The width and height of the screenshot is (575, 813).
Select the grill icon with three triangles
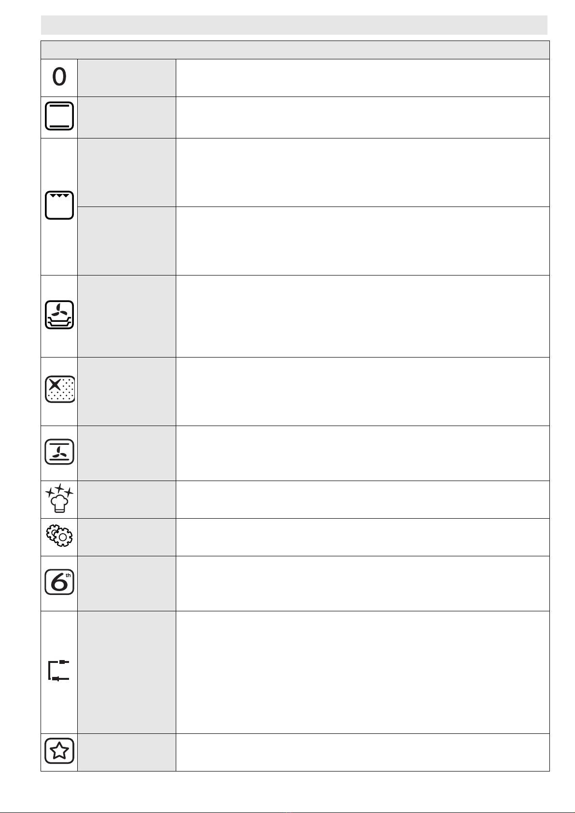(x=59, y=205)
